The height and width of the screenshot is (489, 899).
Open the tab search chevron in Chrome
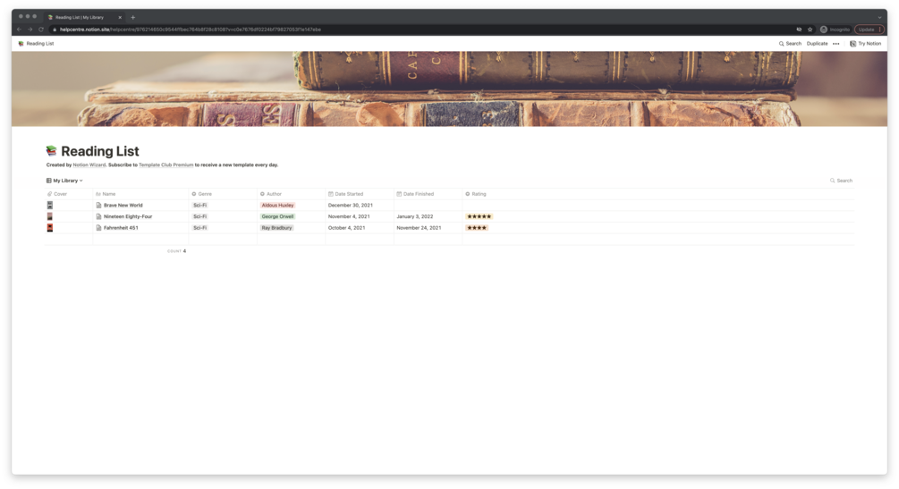(x=879, y=17)
